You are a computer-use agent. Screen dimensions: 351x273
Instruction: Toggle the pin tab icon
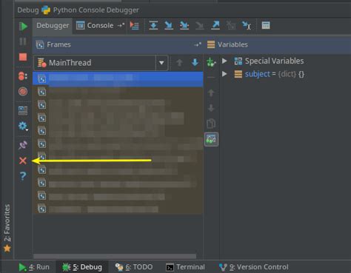tap(23, 145)
